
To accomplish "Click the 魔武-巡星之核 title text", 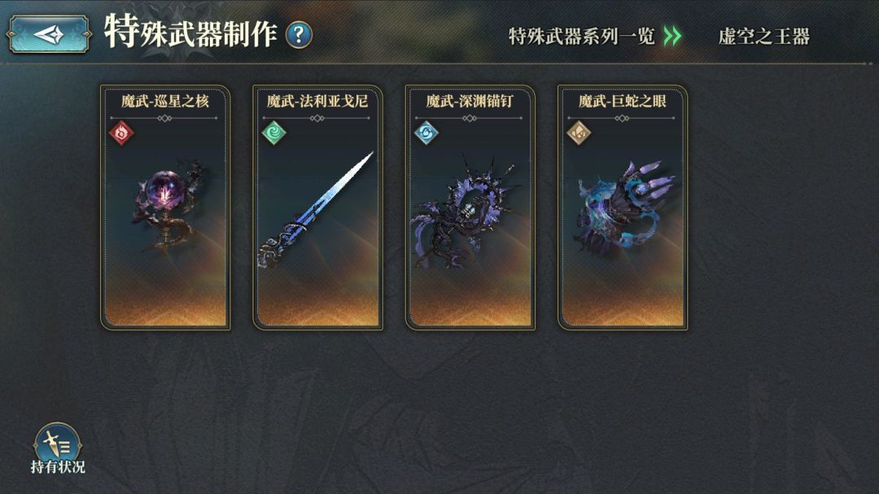I will pyautogui.click(x=164, y=101).
